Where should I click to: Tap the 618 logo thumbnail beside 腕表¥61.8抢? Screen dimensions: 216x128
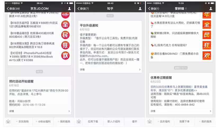[x=65, y=15]
